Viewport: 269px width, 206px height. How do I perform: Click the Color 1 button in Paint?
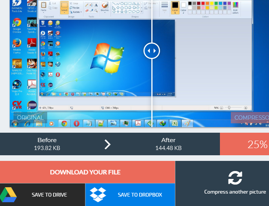coord(175,8)
